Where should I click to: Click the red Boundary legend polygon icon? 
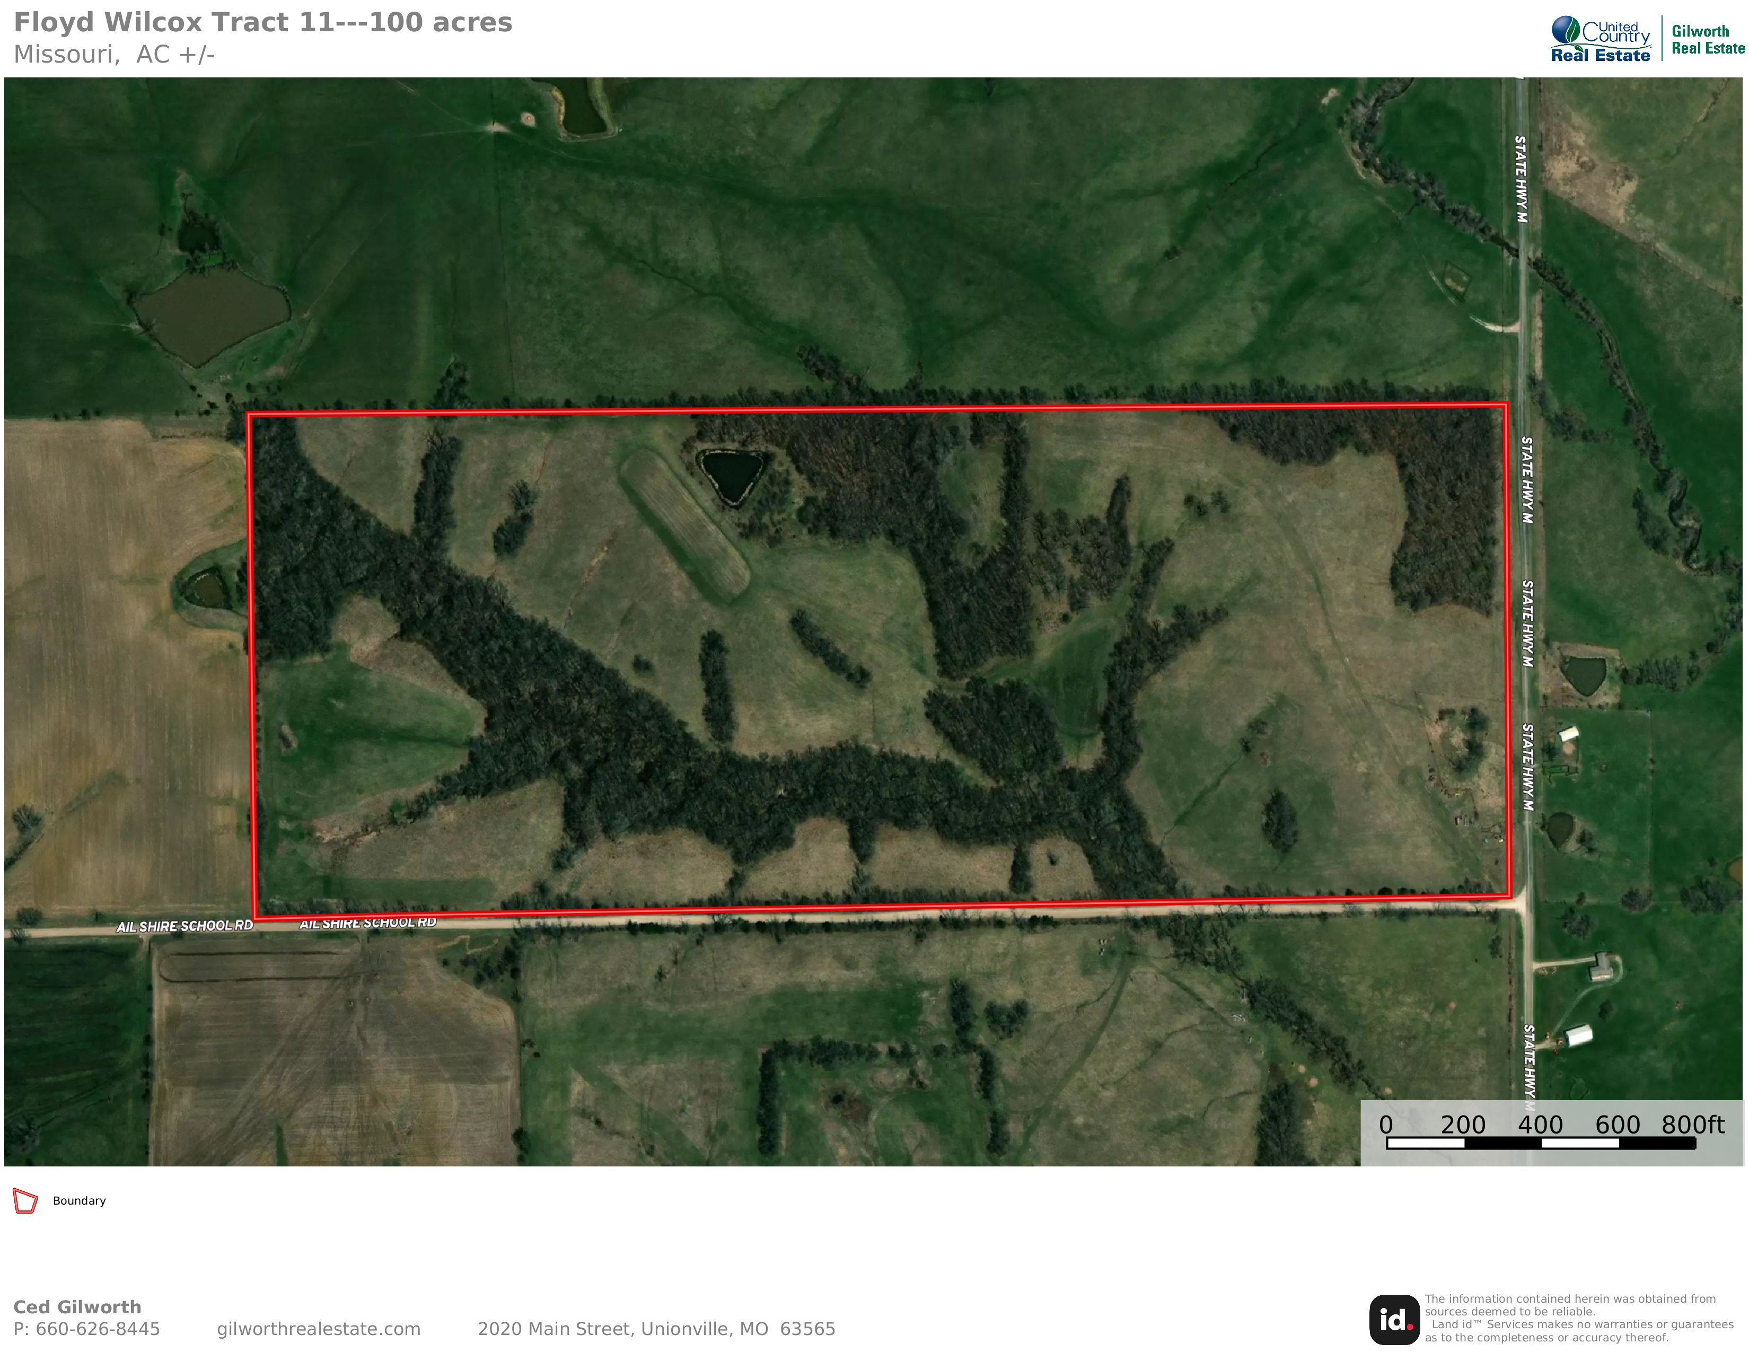point(25,1200)
